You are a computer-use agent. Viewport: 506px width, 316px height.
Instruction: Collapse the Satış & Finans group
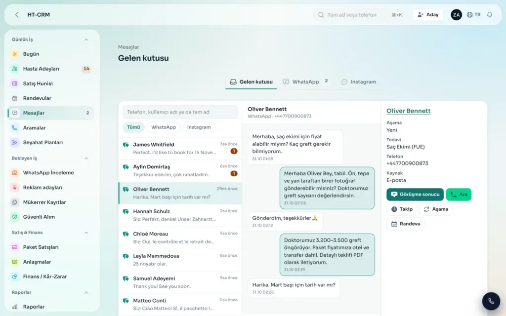click(86, 233)
